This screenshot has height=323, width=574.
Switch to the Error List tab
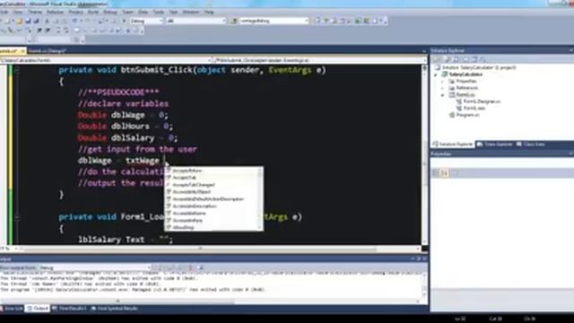tap(12, 309)
